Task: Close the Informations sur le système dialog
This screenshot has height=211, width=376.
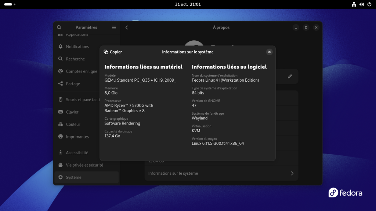Action: pyautogui.click(x=269, y=52)
